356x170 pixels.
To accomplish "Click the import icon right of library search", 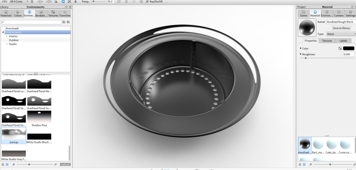I will coord(68,22).
